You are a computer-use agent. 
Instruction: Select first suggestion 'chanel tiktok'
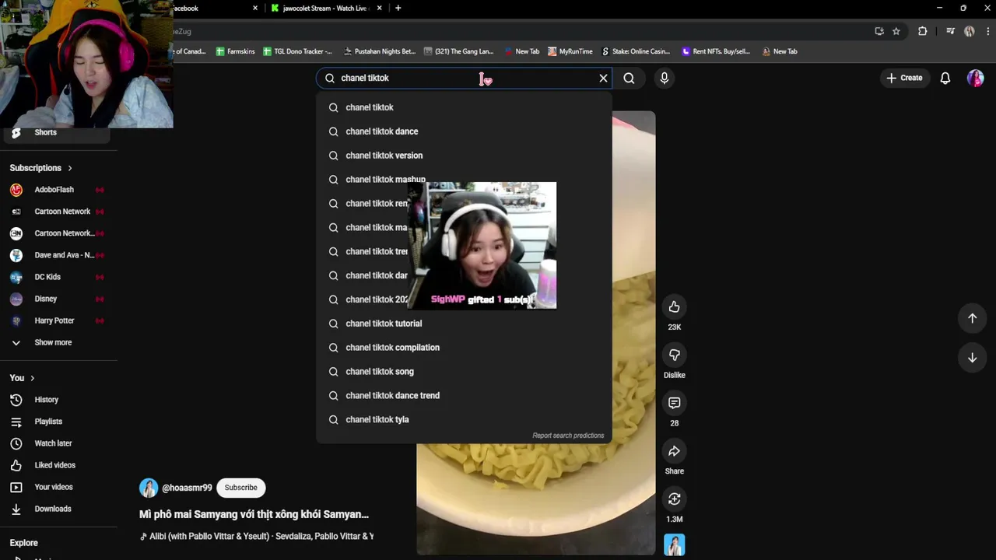tap(464, 107)
